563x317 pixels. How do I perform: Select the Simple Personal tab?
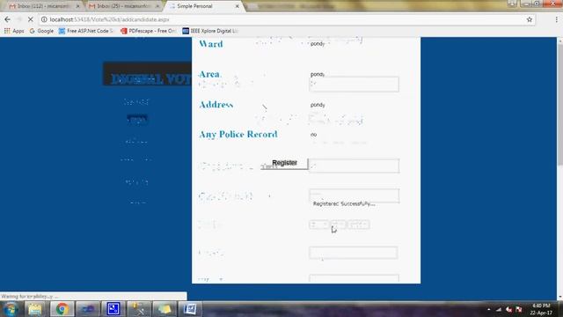(201, 6)
